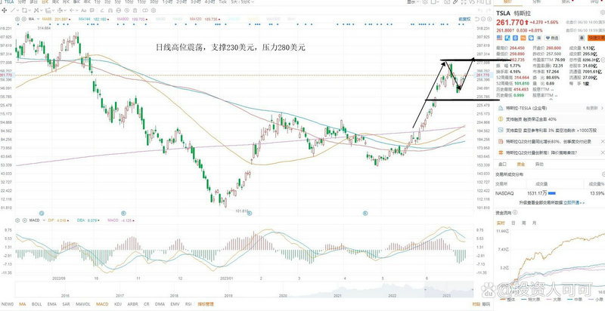Click the Tesla Q2 deliveries news icon
Viewport: 605px width, 311px height.
(x=499, y=140)
